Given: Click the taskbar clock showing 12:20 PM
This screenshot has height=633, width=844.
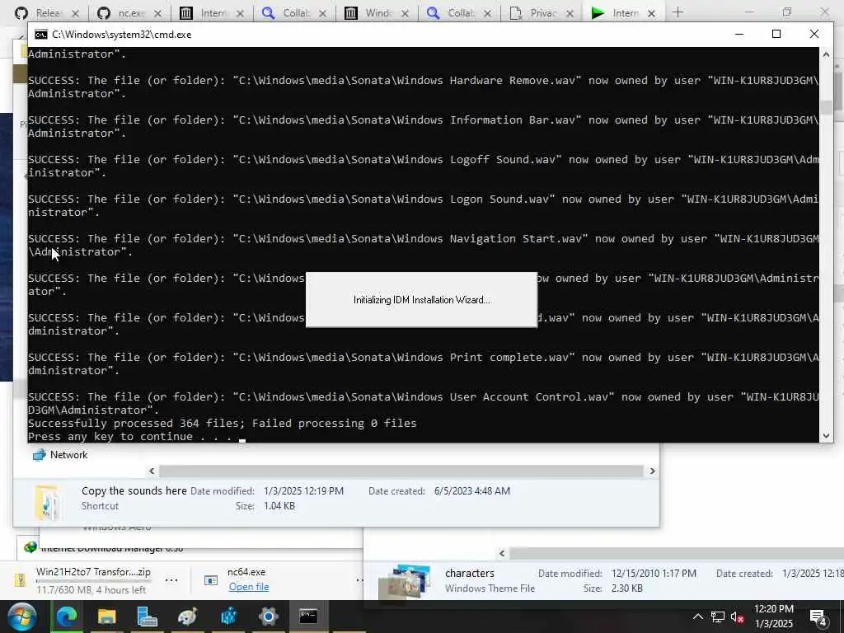Looking at the screenshot, I should 773,617.
